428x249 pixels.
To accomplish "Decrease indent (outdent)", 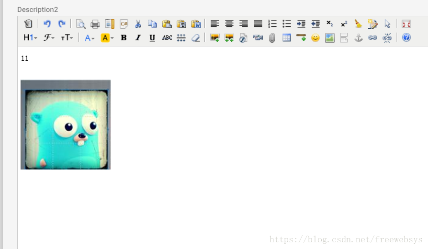I will 315,24.
